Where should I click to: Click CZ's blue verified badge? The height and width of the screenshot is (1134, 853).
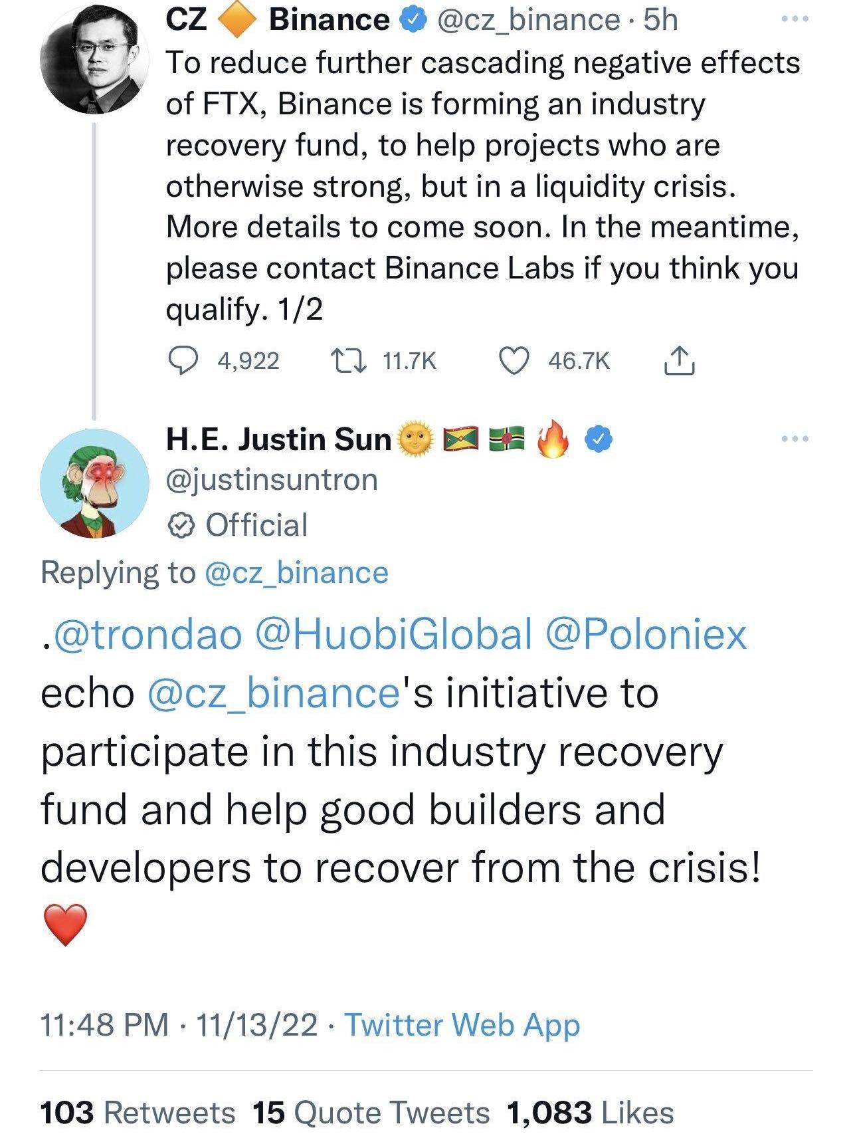click(x=411, y=20)
